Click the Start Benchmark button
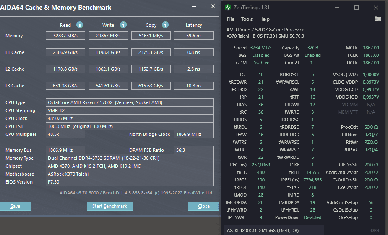The width and height of the screenshot is (388, 235). pos(109,206)
